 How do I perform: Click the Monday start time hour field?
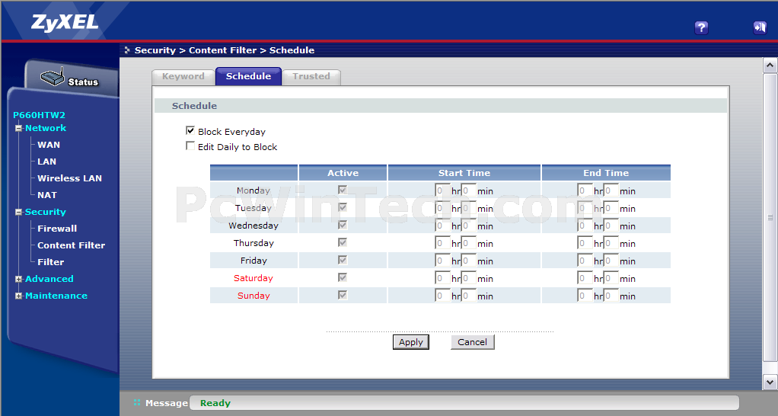point(442,190)
